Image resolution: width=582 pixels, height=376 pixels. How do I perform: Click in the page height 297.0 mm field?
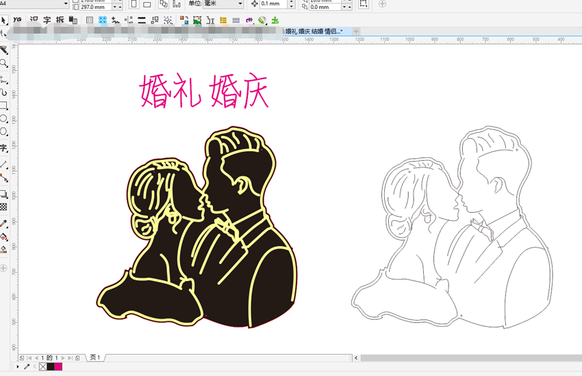tap(96, 7)
